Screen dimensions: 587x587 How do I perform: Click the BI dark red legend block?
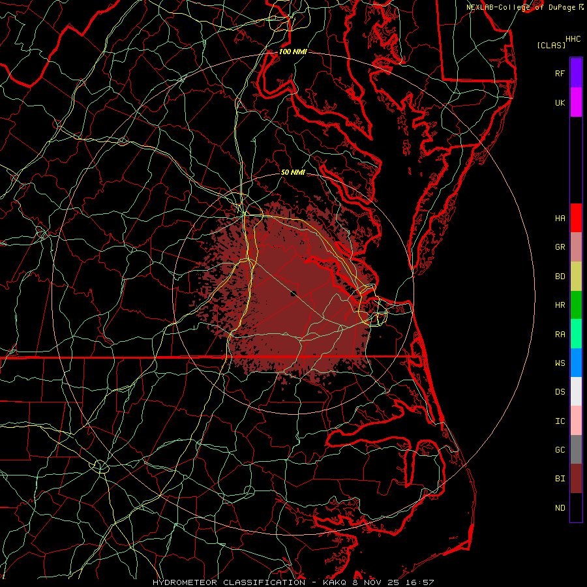[576, 479]
